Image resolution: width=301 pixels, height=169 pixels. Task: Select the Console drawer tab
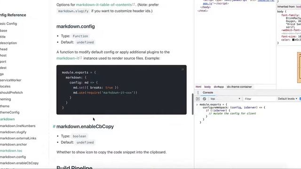(208, 92)
